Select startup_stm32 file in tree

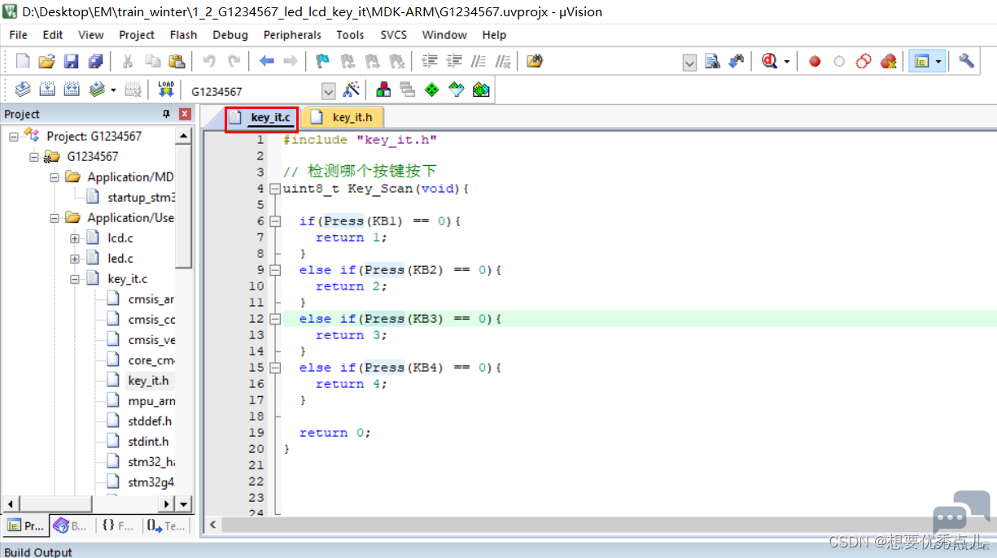[x=142, y=198]
